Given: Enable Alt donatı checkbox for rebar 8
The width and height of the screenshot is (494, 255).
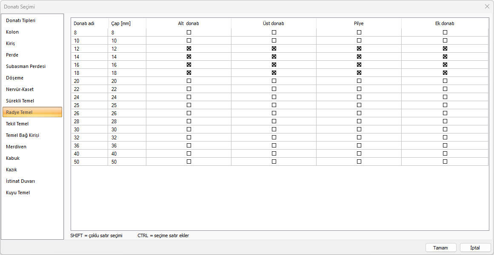Looking at the screenshot, I should point(189,32).
